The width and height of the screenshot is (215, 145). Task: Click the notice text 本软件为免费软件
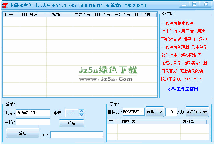[177, 23]
